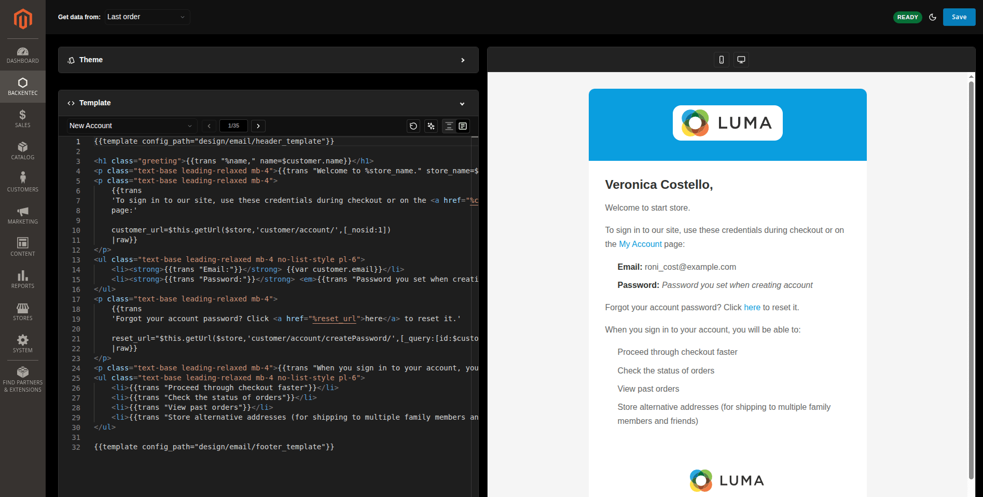Open the Catalog sidebar icon
The height and width of the screenshot is (497, 983).
pyautogui.click(x=22, y=150)
